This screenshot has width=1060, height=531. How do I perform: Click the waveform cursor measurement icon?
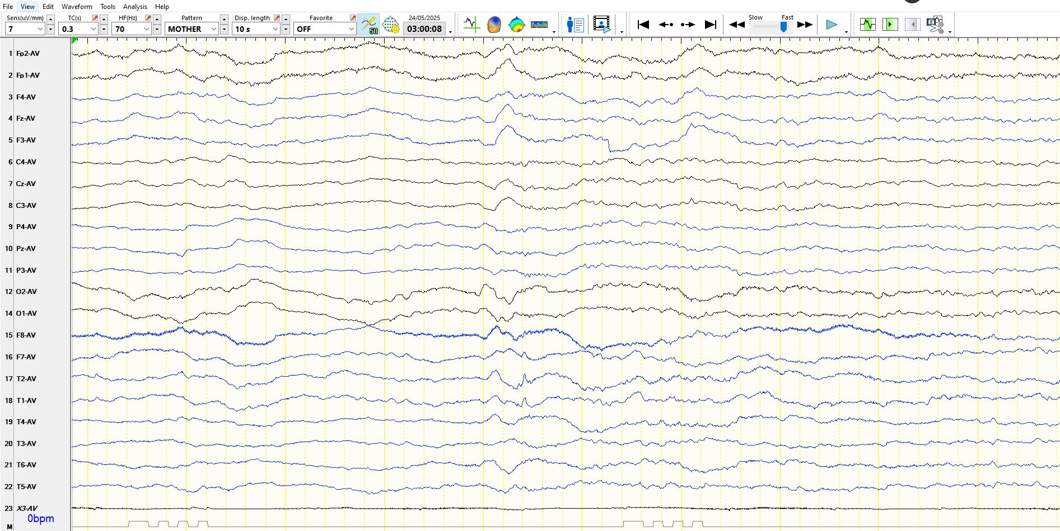point(471,25)
